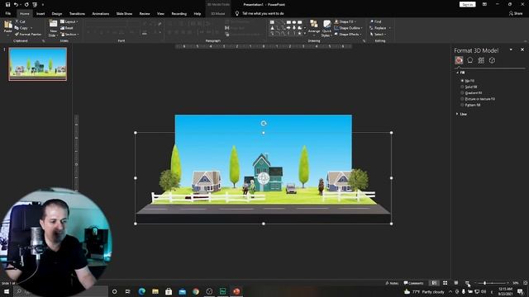Open the Comments pane button
This screenshot has height=297, width=529.
[x=413, y=283]
